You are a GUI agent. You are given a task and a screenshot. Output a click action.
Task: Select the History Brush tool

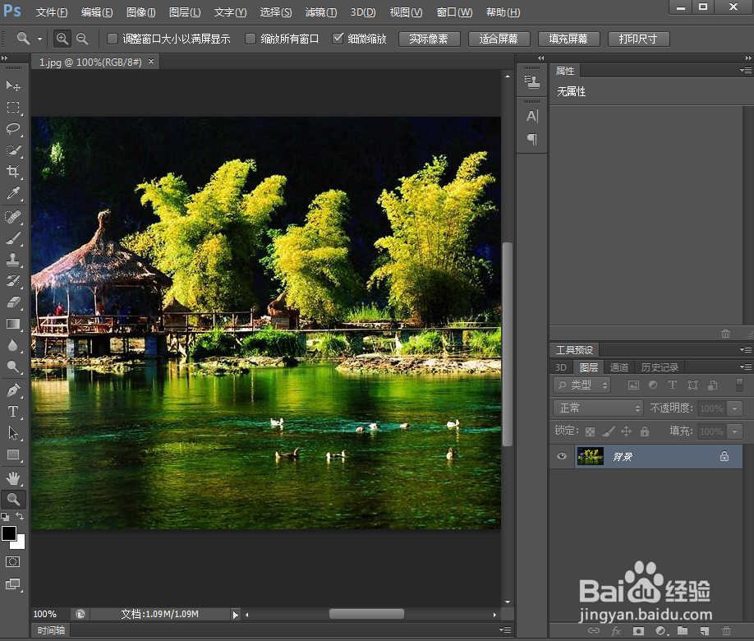click(x=13, y=281)
